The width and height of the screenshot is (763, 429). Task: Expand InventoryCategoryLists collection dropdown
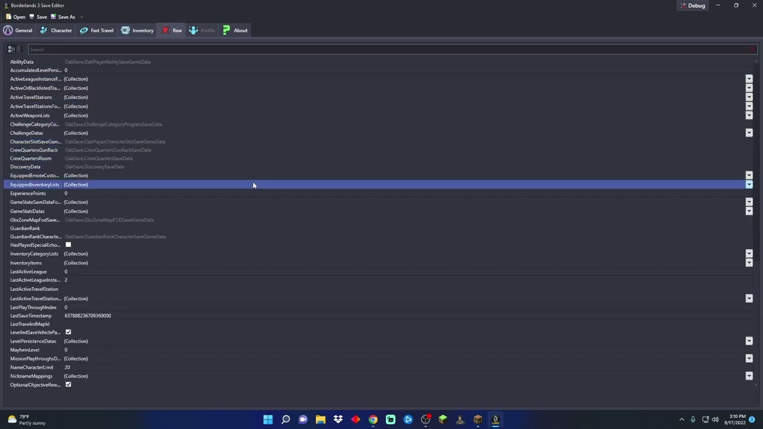749,254
